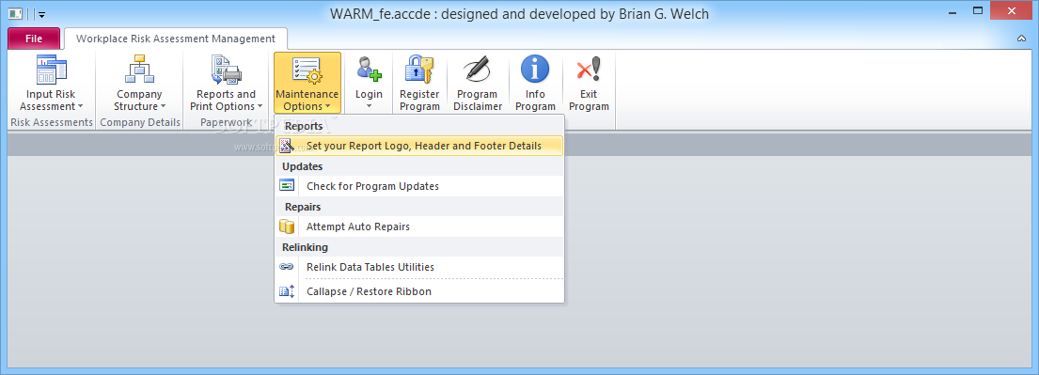Click the report logo icon in menu
This screenshot has height=375, width=1039.
click(286, 146)
